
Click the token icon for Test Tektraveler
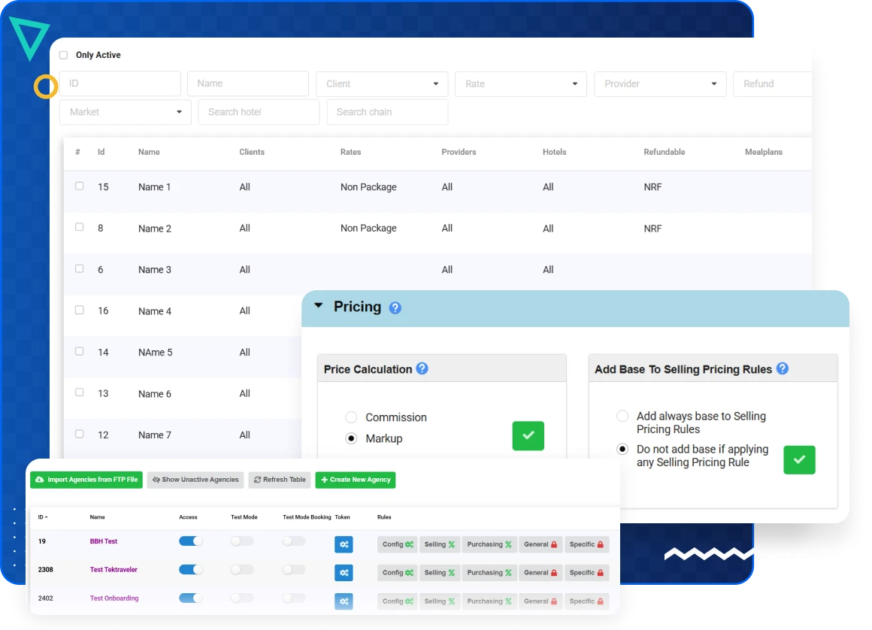point(344,573)
